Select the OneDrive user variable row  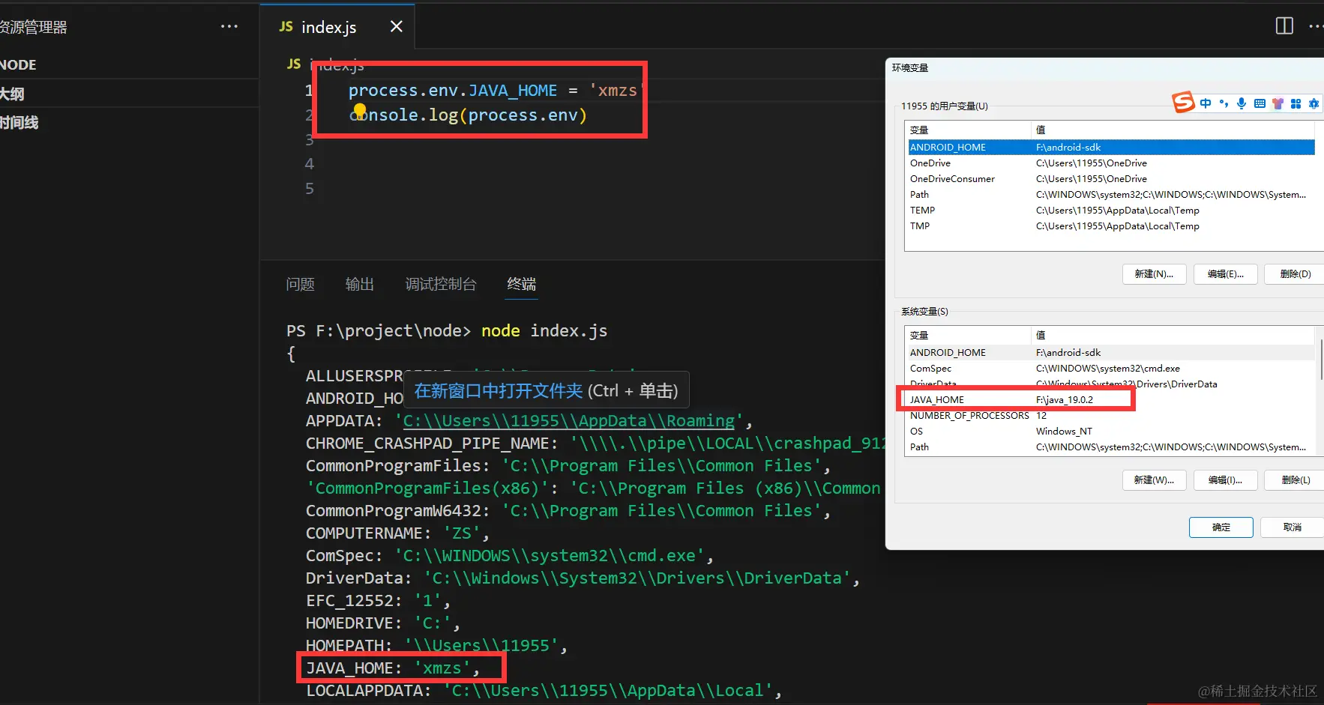tap(1111, 163)
